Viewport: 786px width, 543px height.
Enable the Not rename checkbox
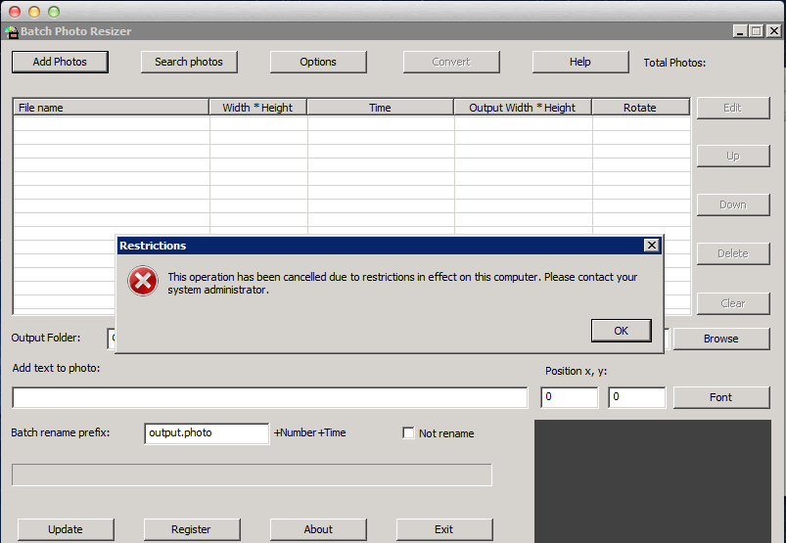(409, 433)
